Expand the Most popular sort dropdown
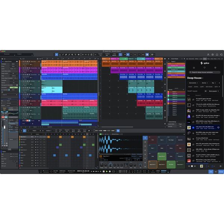This screenshot has height=224, width=224. [x=214, y=91]
